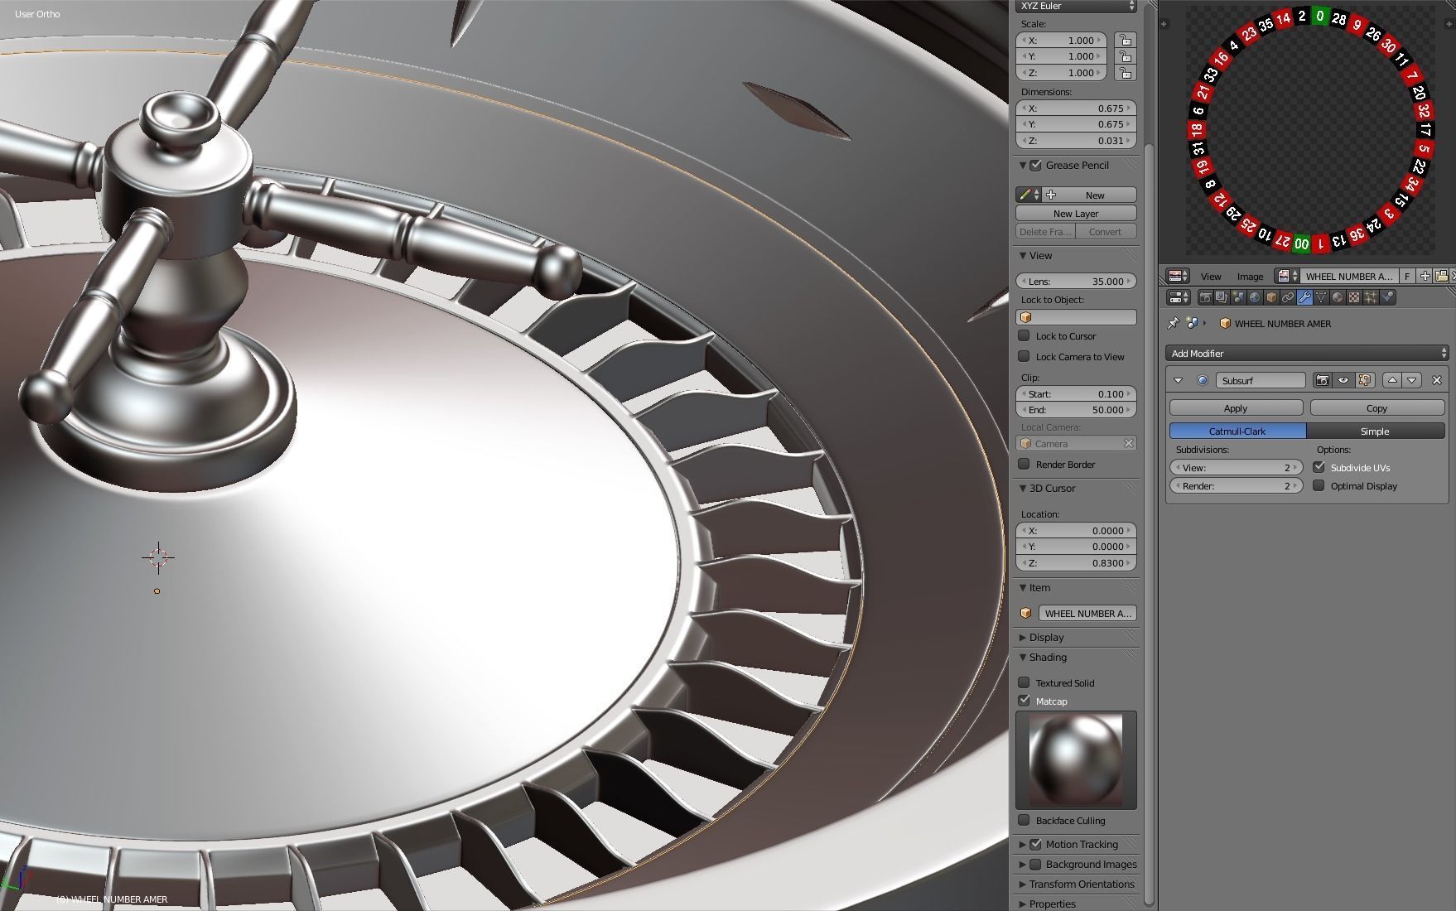Toggle Subsurf modifier edit mode icon
The height and width of the screenshot is (911, 1456).
(1365, 380)
